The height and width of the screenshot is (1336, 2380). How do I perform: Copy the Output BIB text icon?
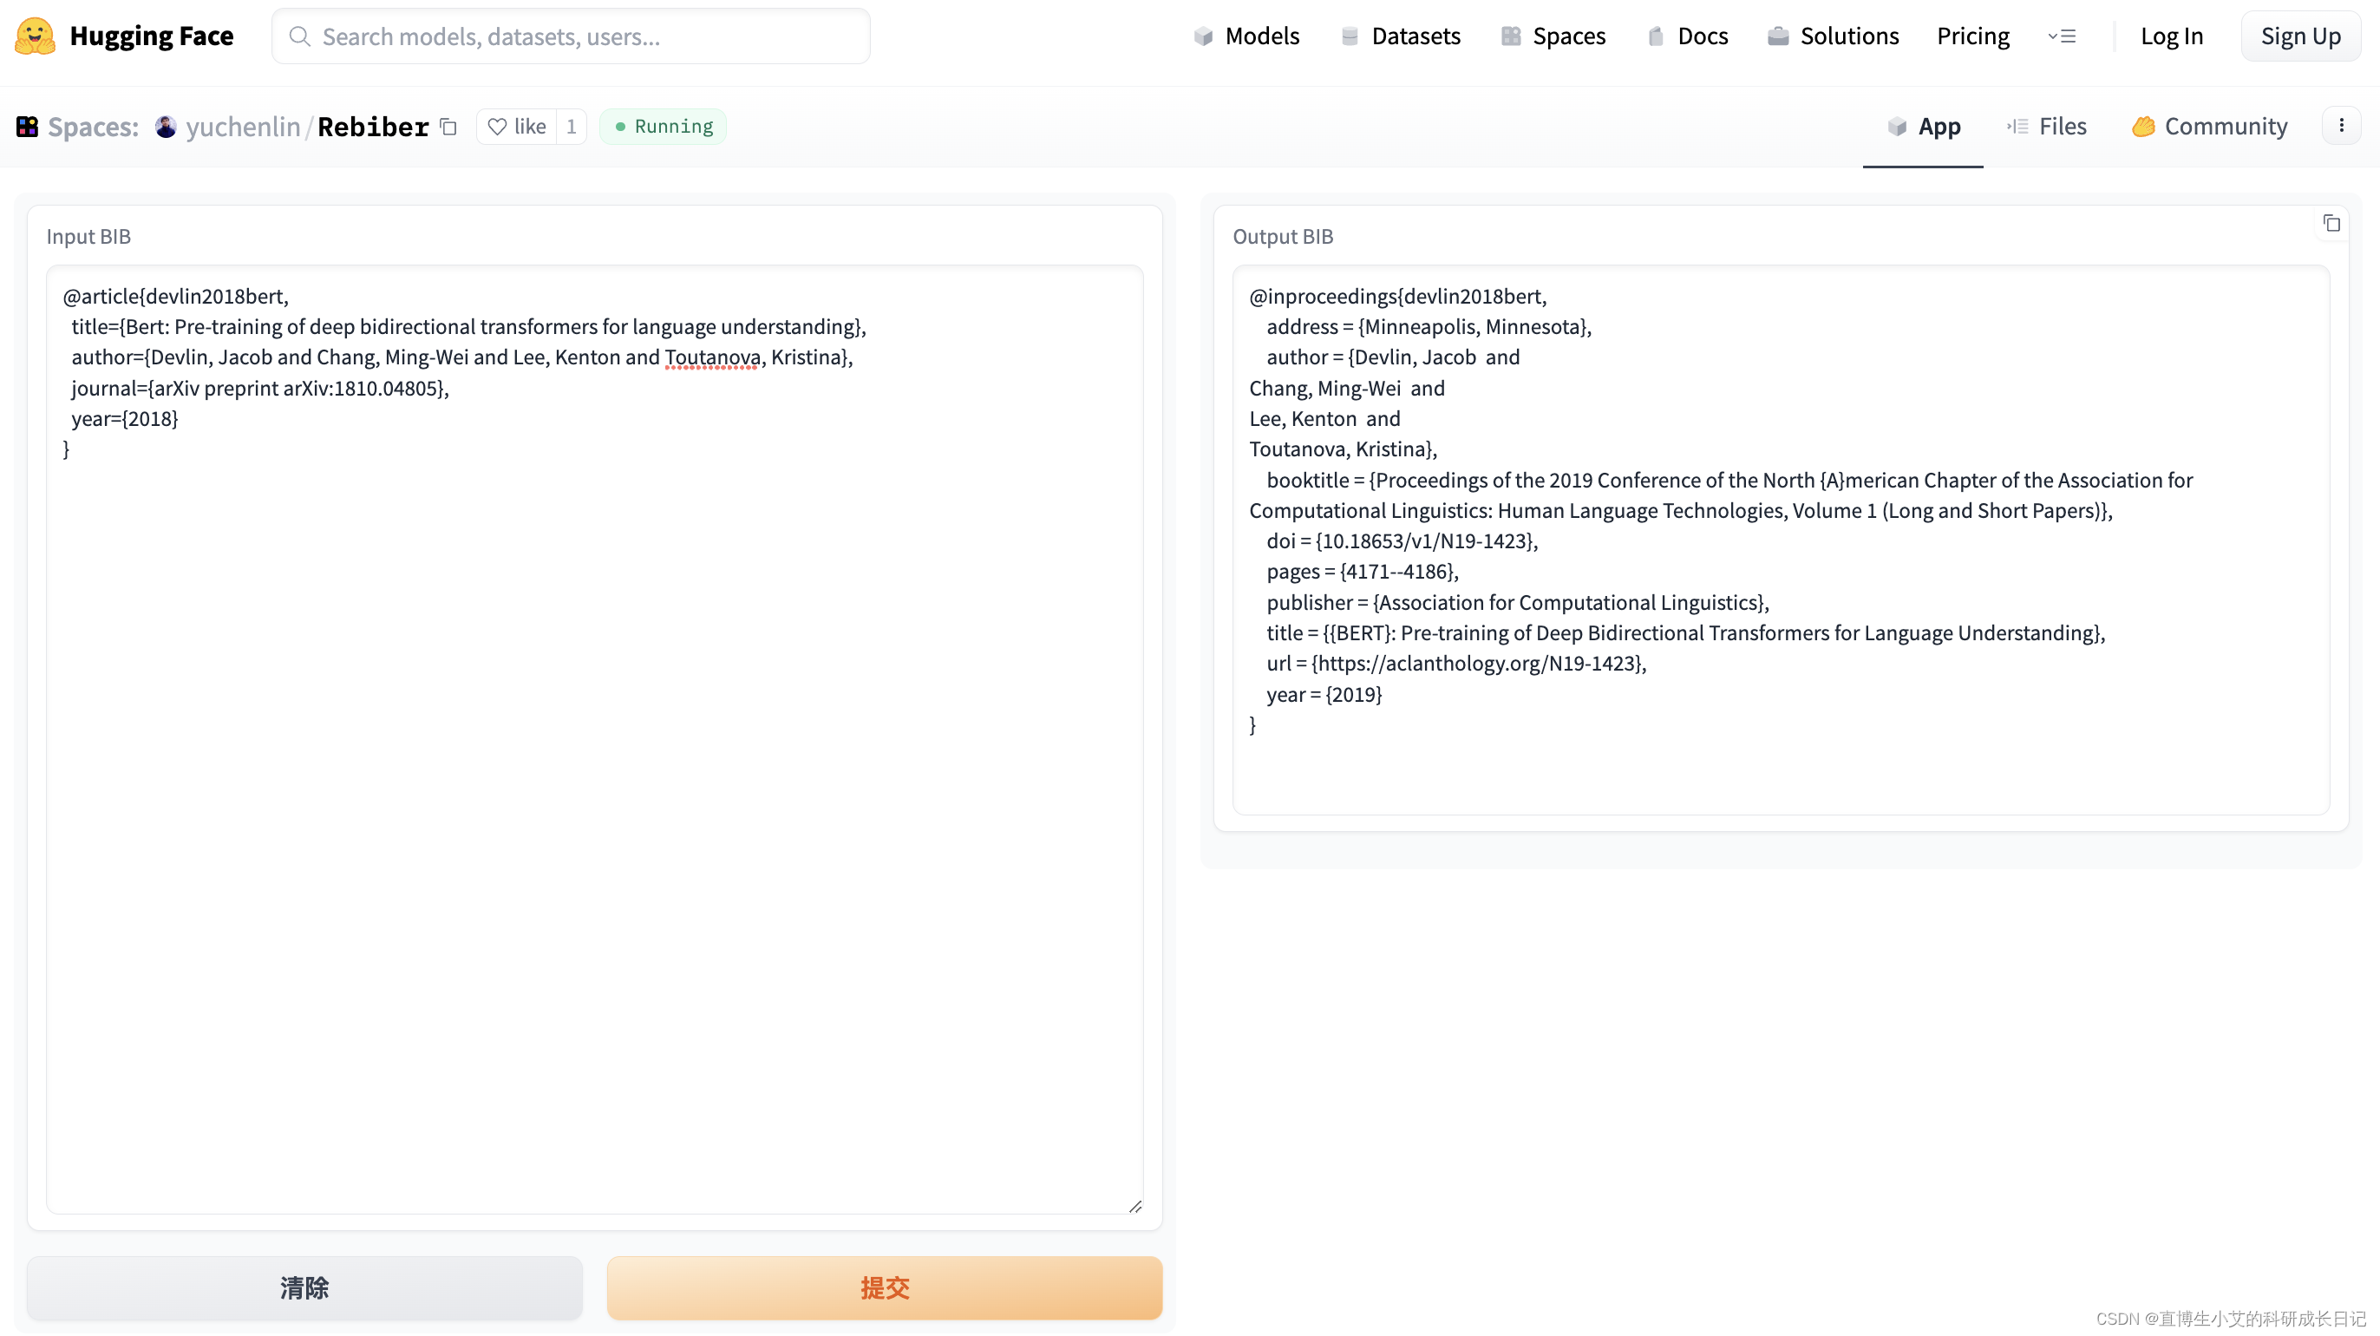tap(2331, 224)
